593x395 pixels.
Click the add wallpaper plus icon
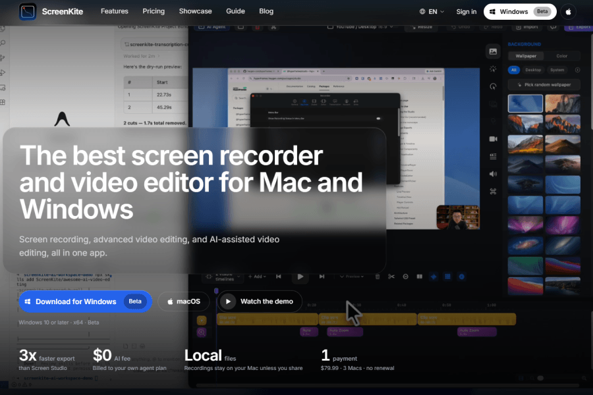click(x=577, y=70)
